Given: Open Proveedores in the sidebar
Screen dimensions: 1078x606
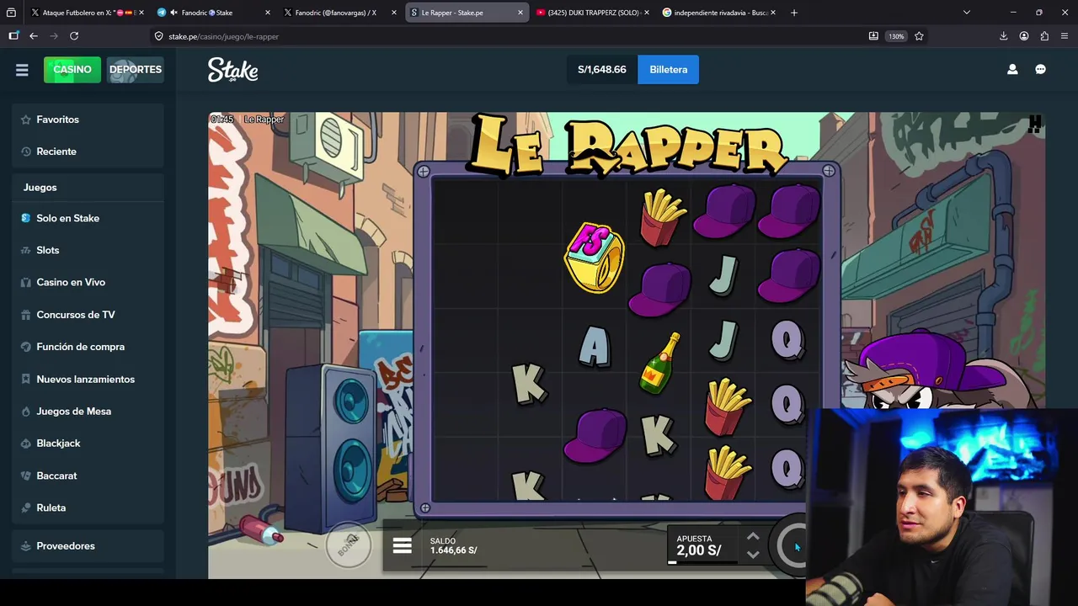Looking at the screenshot, I should tap(88, 546).
